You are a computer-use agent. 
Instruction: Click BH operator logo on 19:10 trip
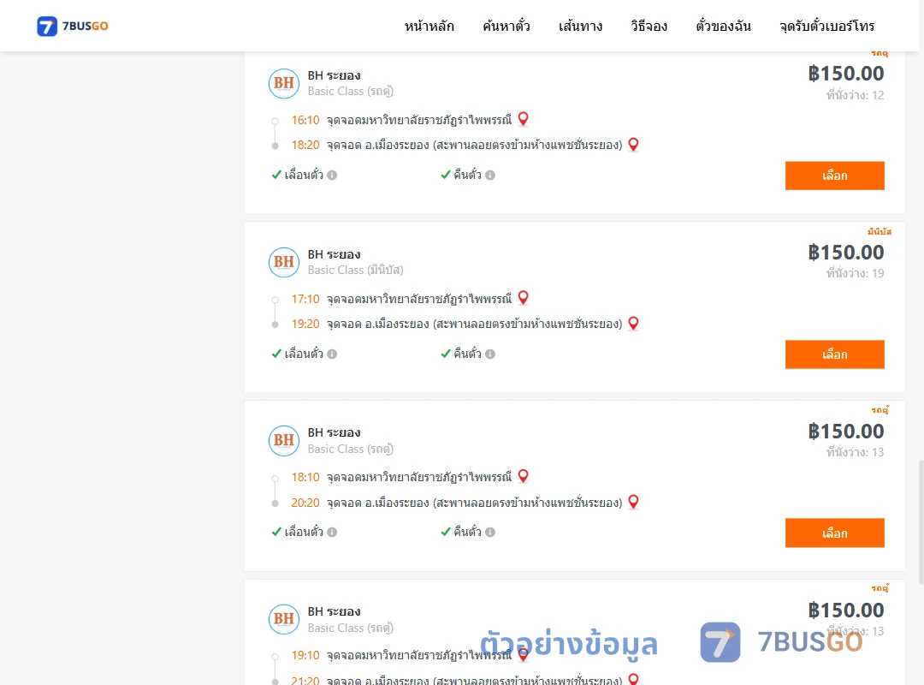[x=284, y=620]
